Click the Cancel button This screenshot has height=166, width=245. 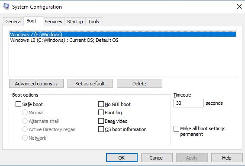pyautogui.click(x=157, y=158)
